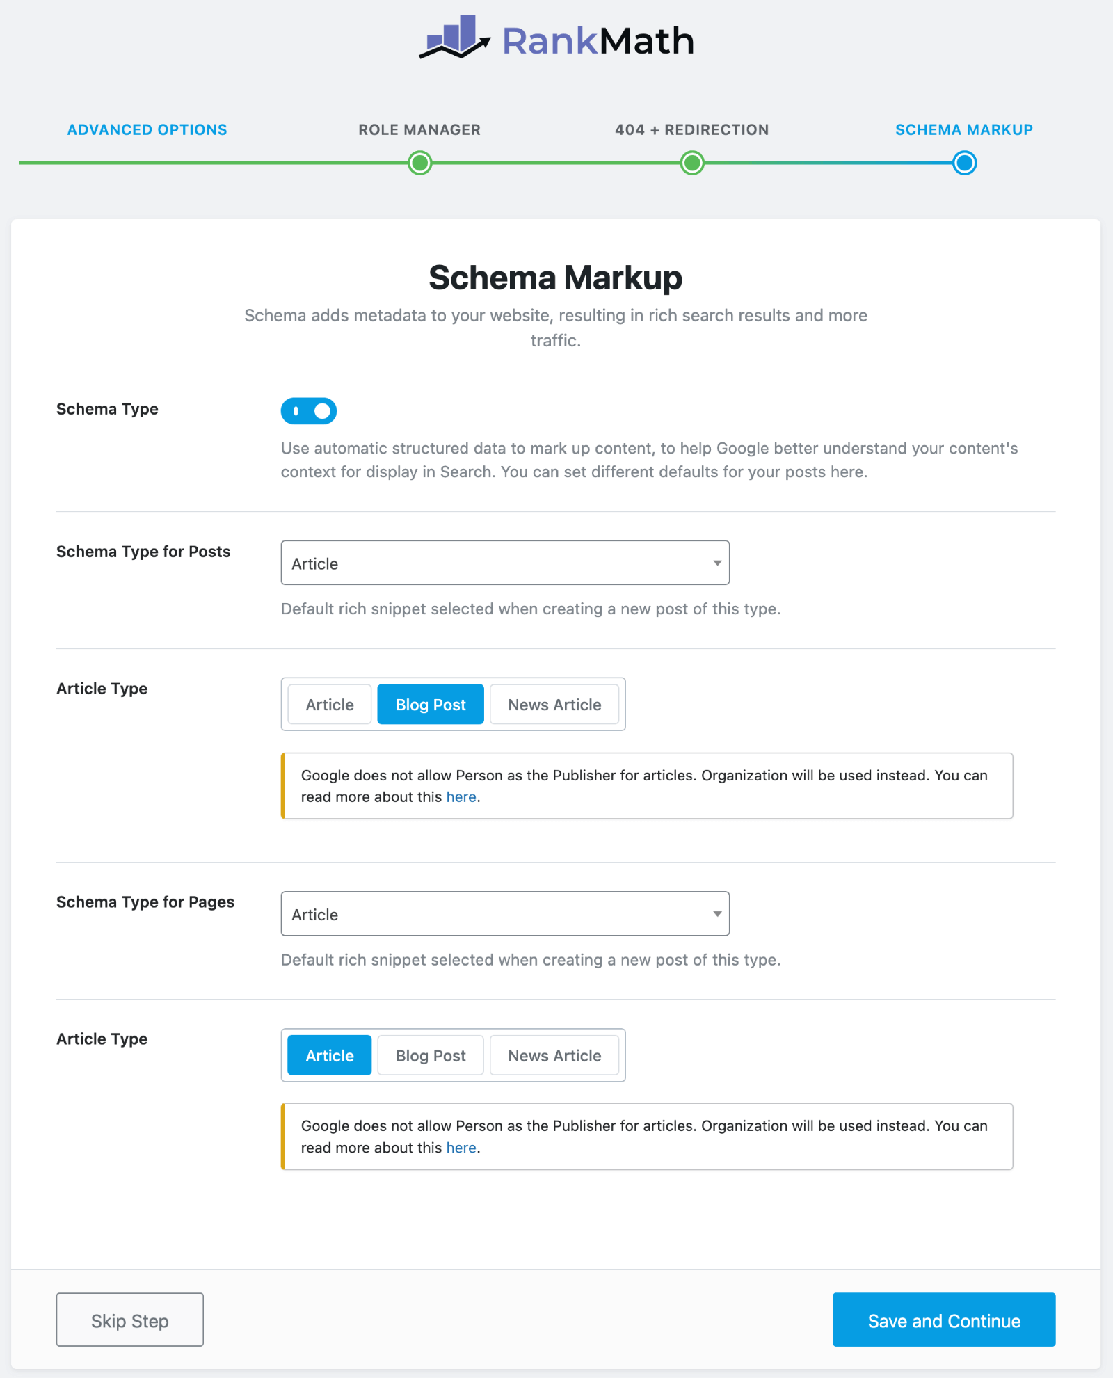Select Article type for posts
Viewport: 1113px width, 1378px height.
(330, 705)
